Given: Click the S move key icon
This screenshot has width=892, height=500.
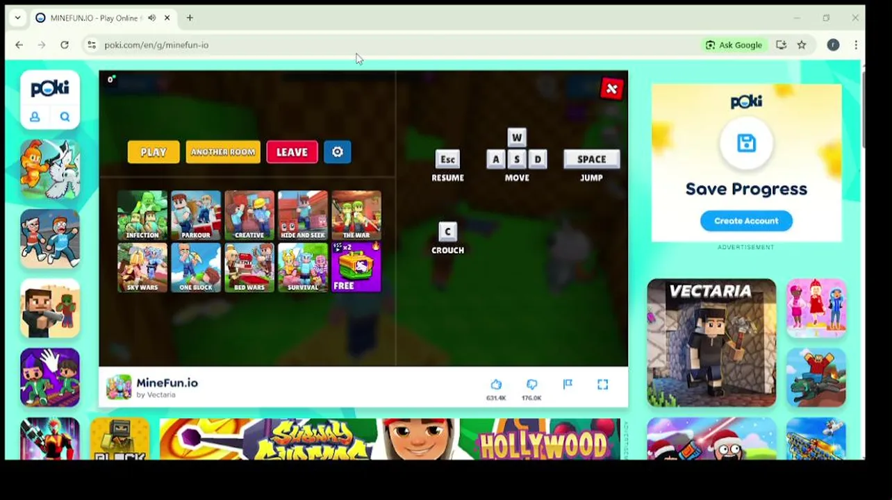Looking at the screenshot, I should click(x=516, y=159).
